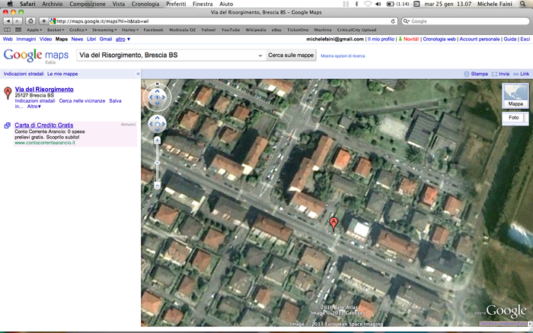
Task: Click the Apple menu icon
Action: point(10,4)
